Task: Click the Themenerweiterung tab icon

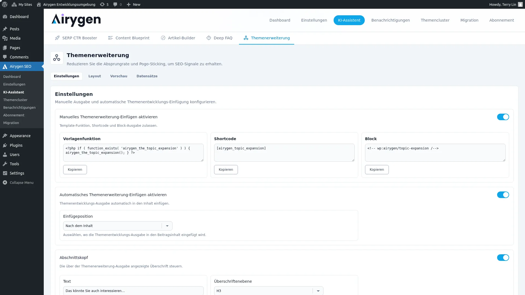Action: (246, 38)
